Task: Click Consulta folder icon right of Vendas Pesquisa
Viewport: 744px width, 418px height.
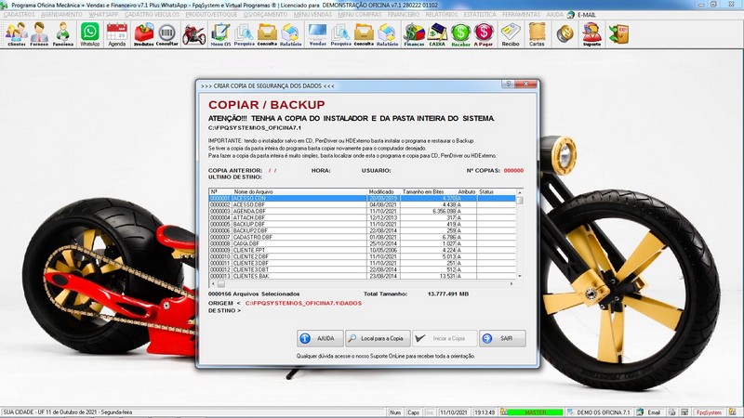Action: (x=364, y=34)
